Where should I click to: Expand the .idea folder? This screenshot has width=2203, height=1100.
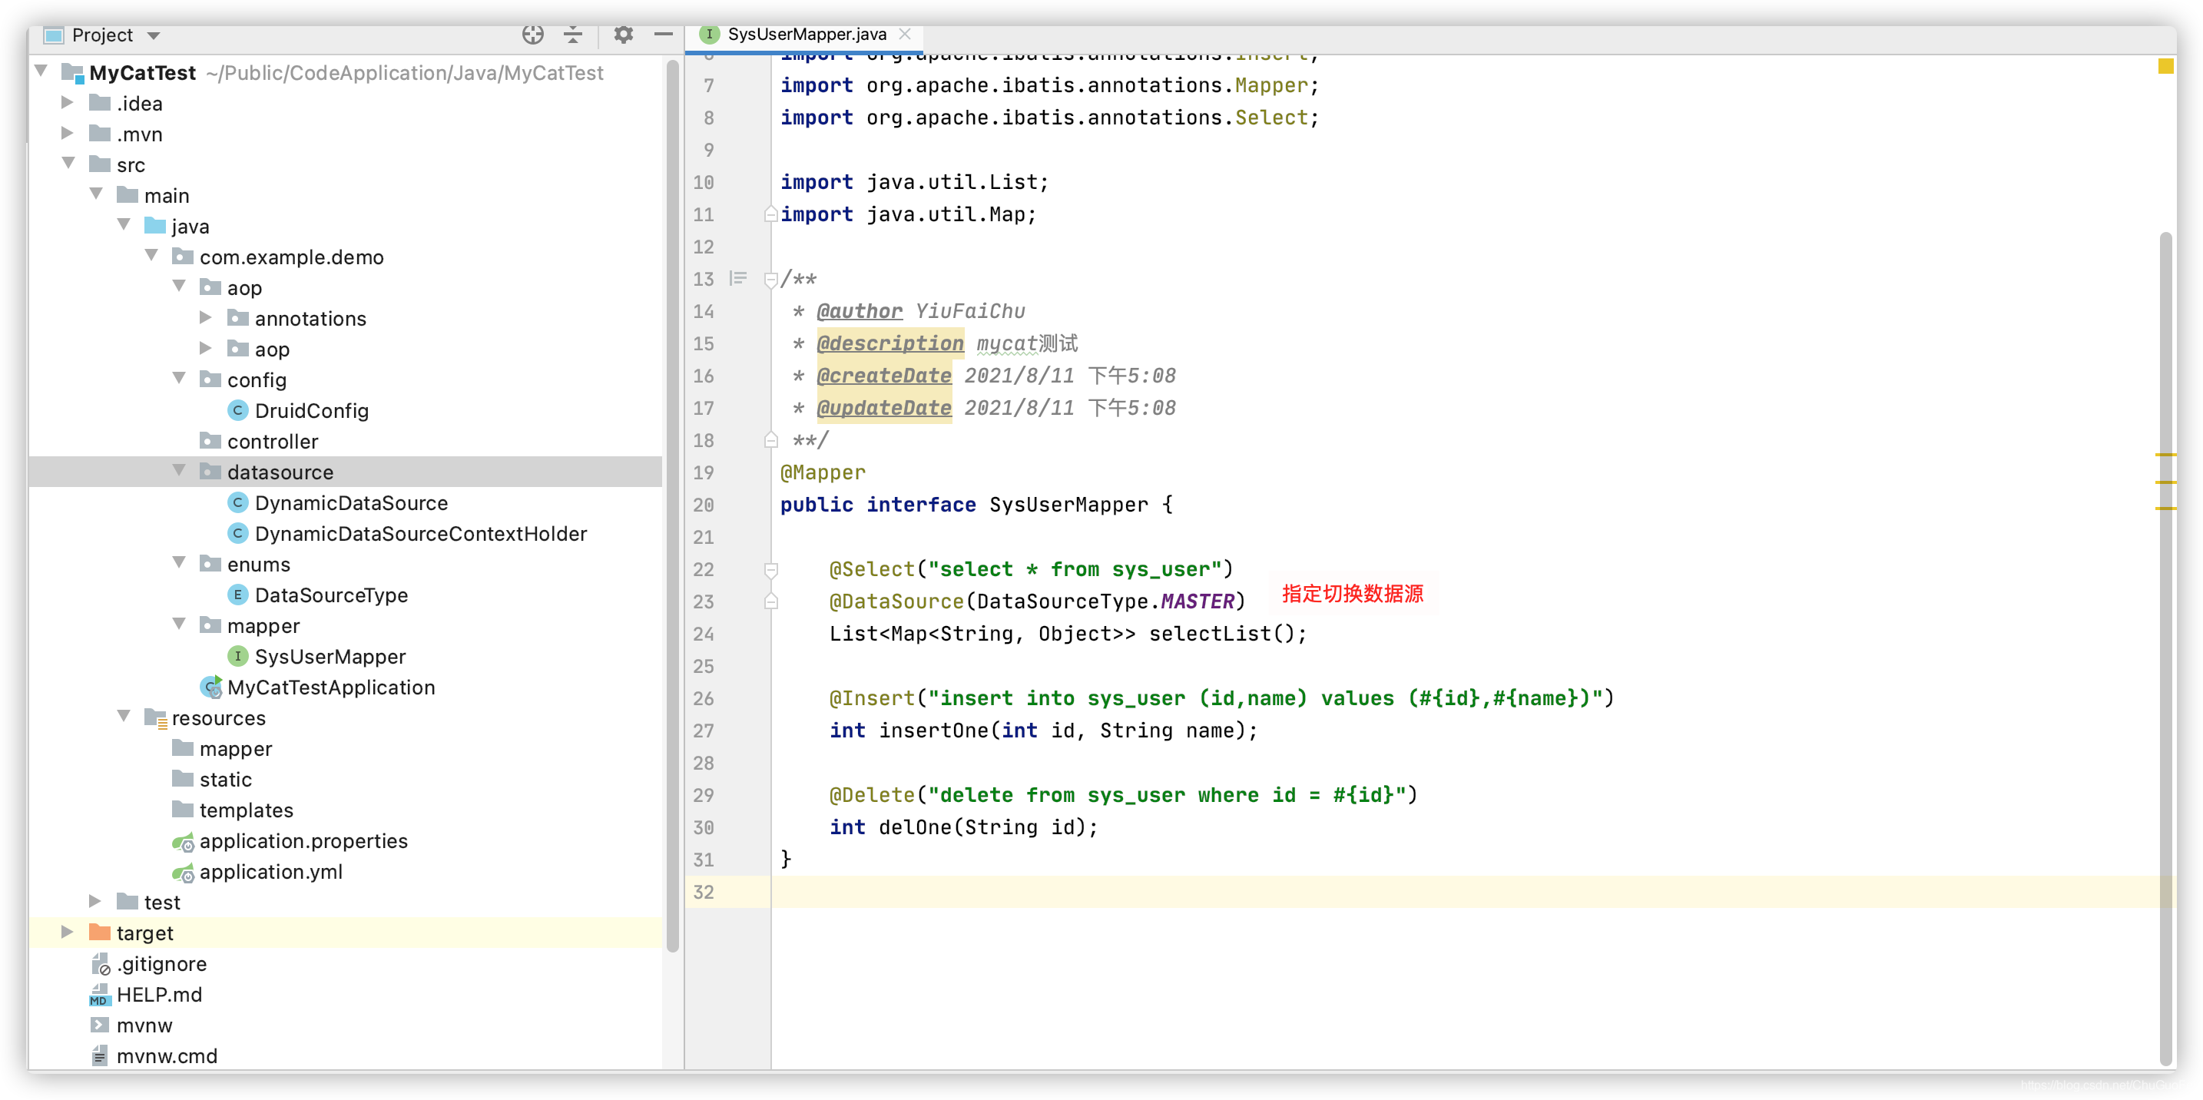click(68, 103)
